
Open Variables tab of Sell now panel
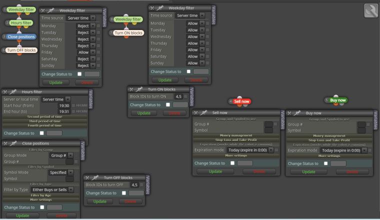point(282,119)
